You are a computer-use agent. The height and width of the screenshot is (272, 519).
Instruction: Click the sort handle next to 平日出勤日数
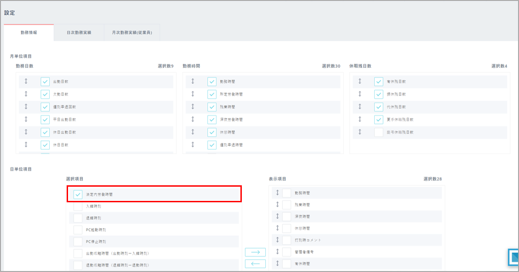(26, 120)
